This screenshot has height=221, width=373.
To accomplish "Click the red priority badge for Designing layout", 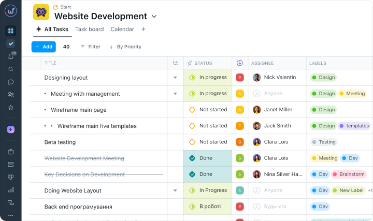I will [240, 78].
